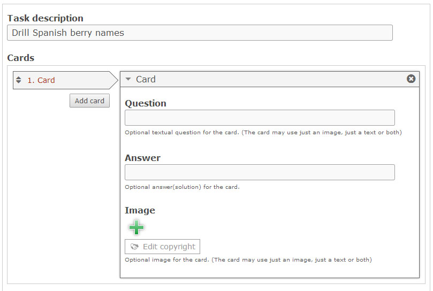
Task: Click into the Question text field
Action: 260,118
